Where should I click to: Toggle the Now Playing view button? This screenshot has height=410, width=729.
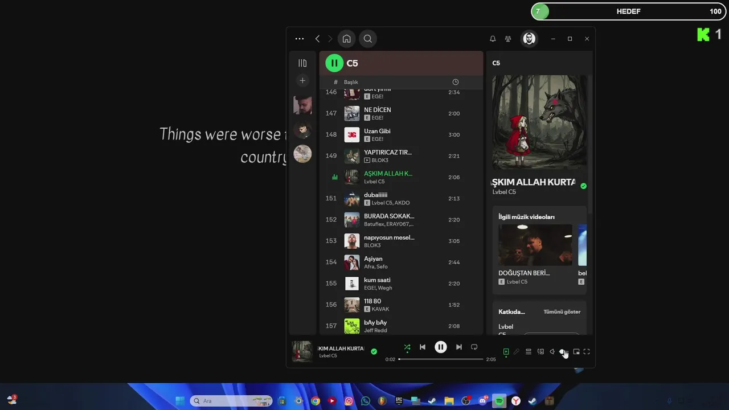[506, 352]
